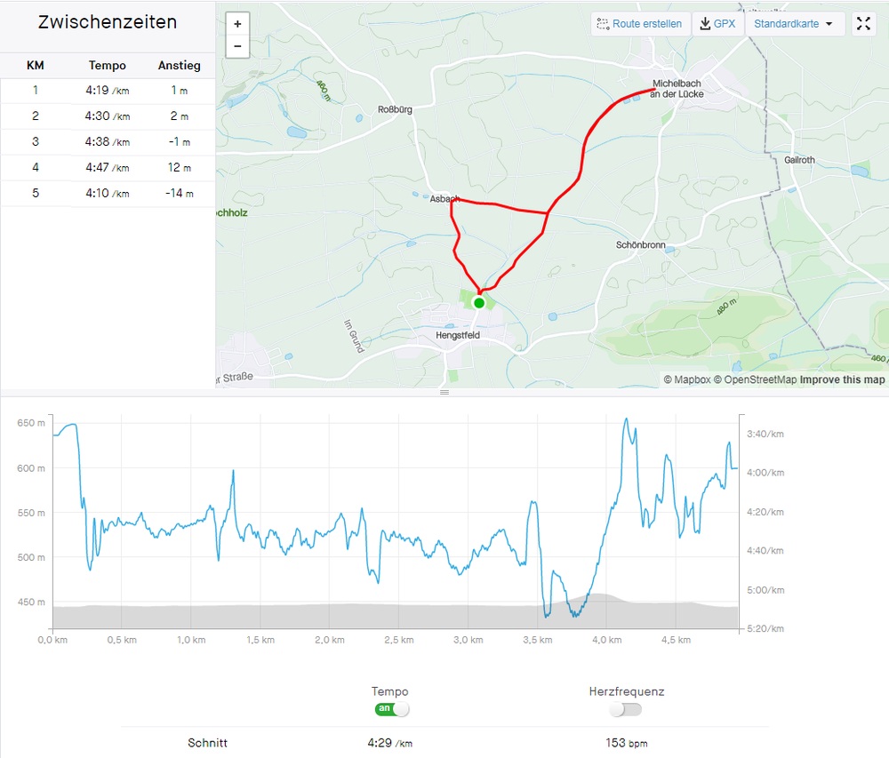Enter fullscreen map view
The width and height of the screenshot is (889, 758).
click(x=863, y=24)
